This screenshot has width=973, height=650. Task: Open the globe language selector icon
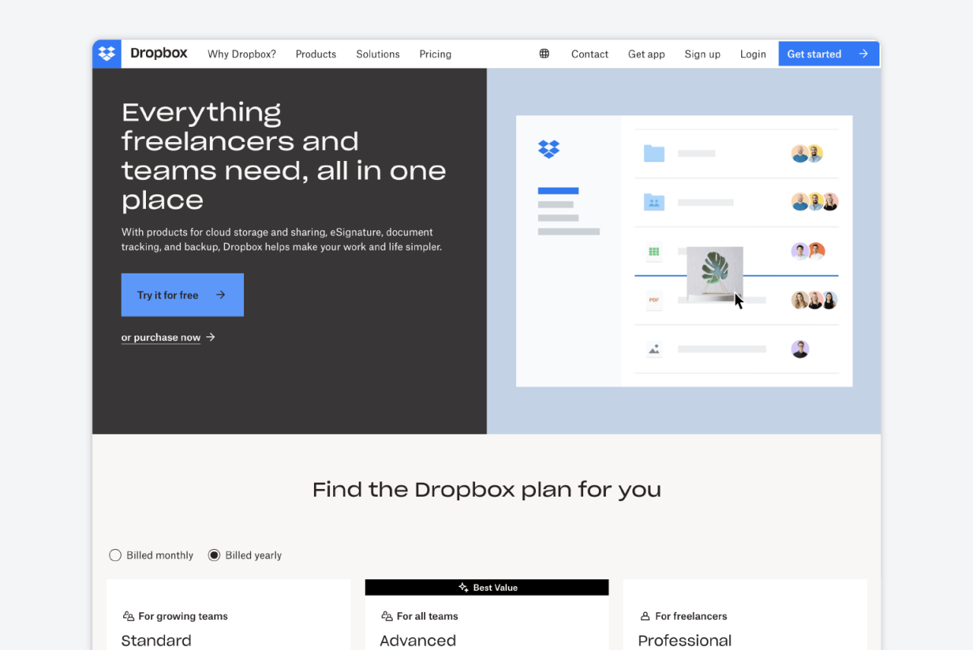(544, 54)
